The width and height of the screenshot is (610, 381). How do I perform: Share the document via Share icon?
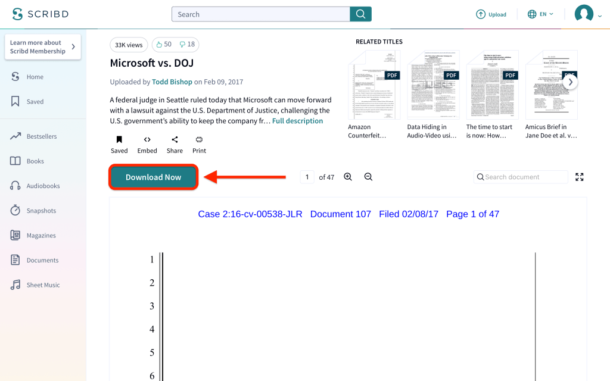(x=175, y=140)
